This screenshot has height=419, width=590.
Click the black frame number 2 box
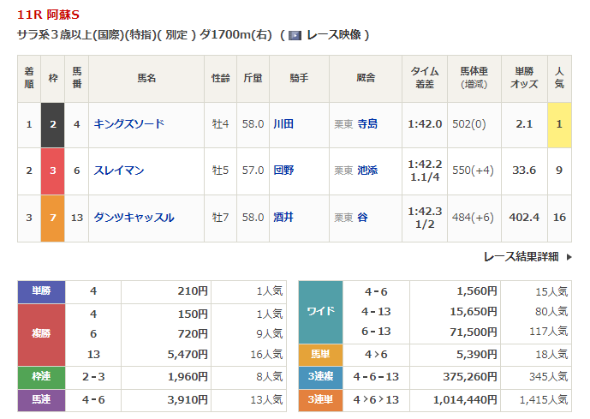click(53, 124)
